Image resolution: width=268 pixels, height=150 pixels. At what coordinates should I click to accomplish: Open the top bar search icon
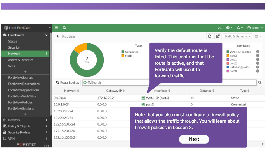coord(64,28)
